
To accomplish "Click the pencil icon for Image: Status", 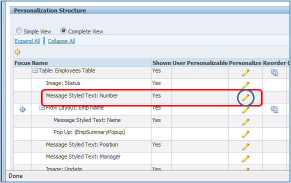I will coord(245,85).
